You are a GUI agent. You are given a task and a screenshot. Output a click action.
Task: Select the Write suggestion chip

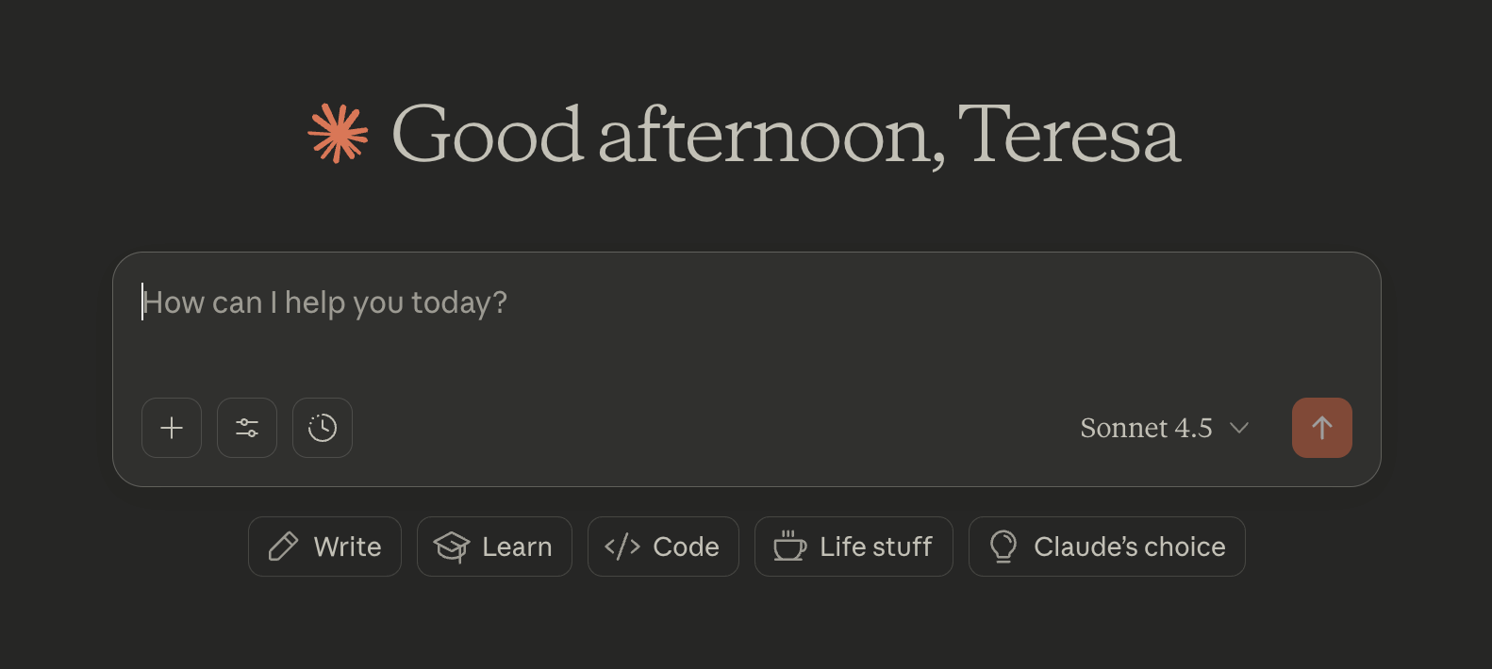[x=324, y=547]
